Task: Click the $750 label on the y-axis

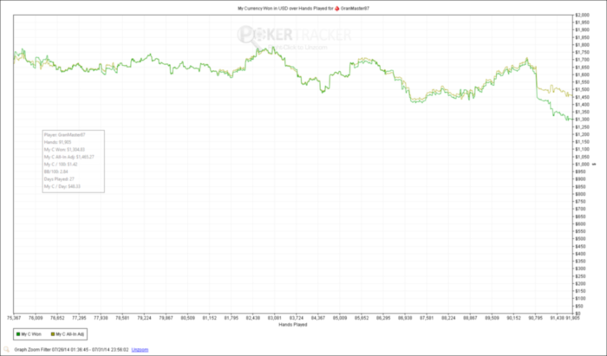Action: click(580, 201)
